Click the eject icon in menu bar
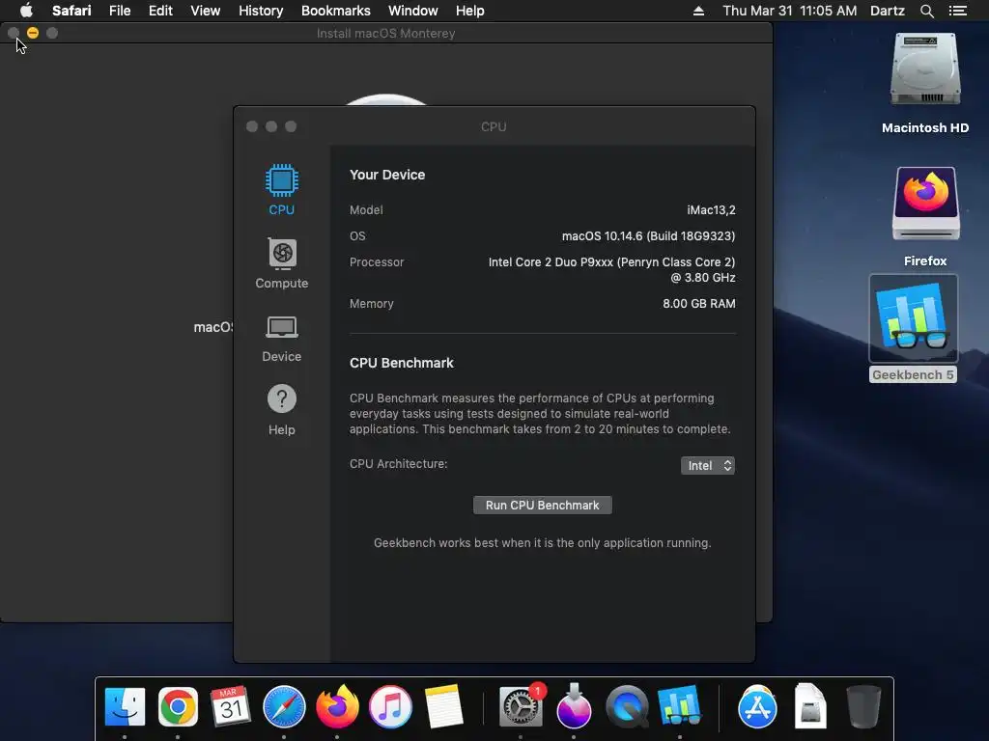Screen dimensions: 989x741 pos(698,11)
